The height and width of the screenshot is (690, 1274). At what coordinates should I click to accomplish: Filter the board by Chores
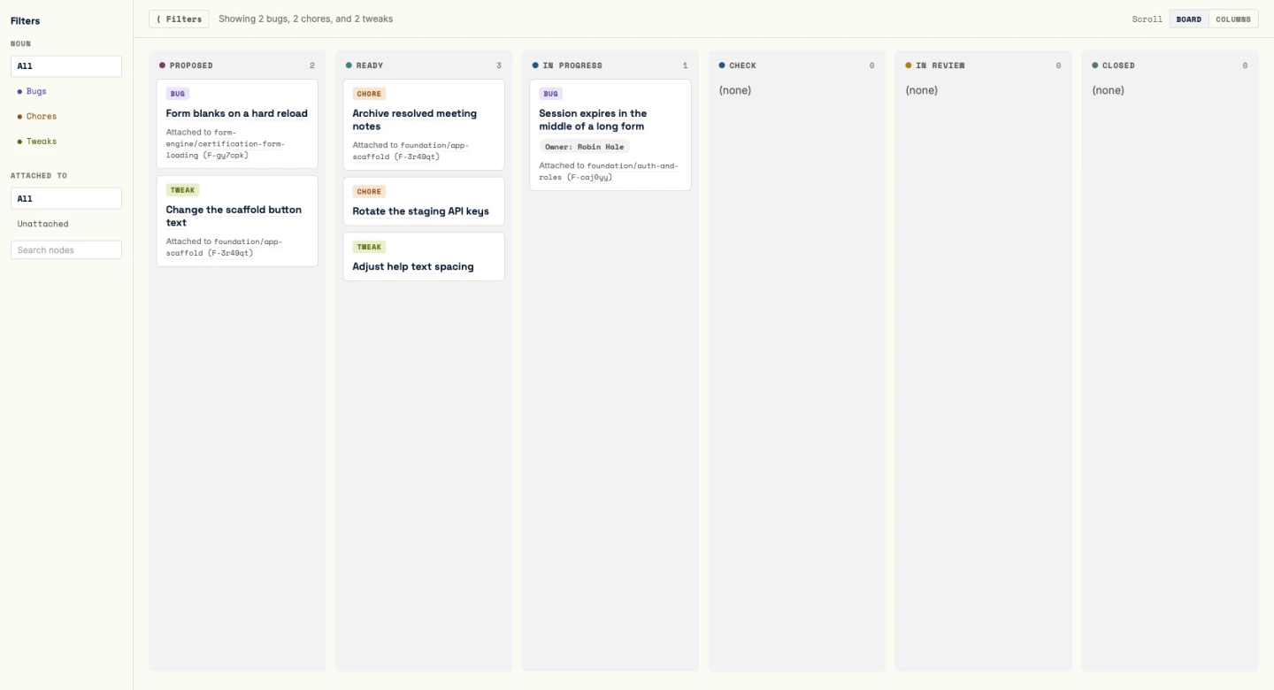point(66,116)
